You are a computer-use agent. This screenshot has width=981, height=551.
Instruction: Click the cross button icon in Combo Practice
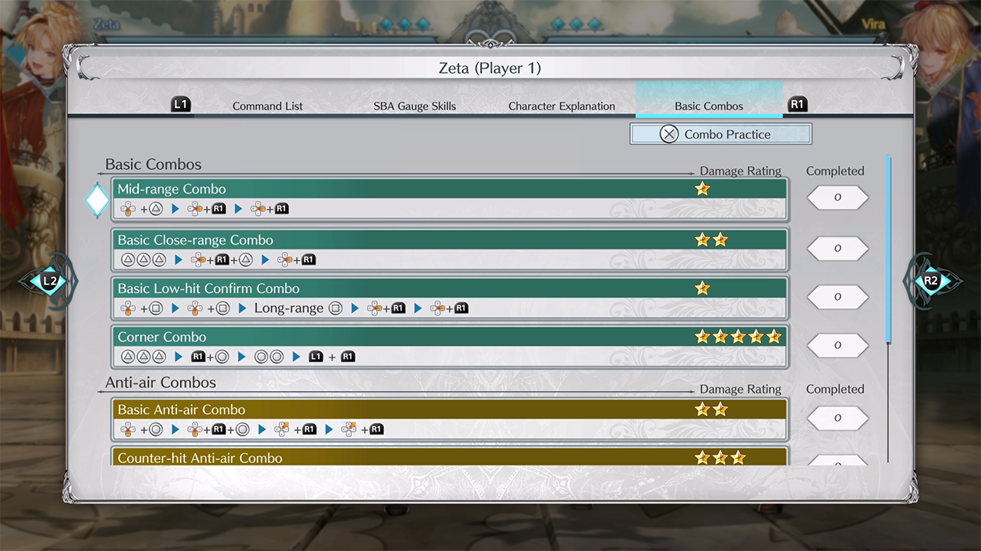669,135
